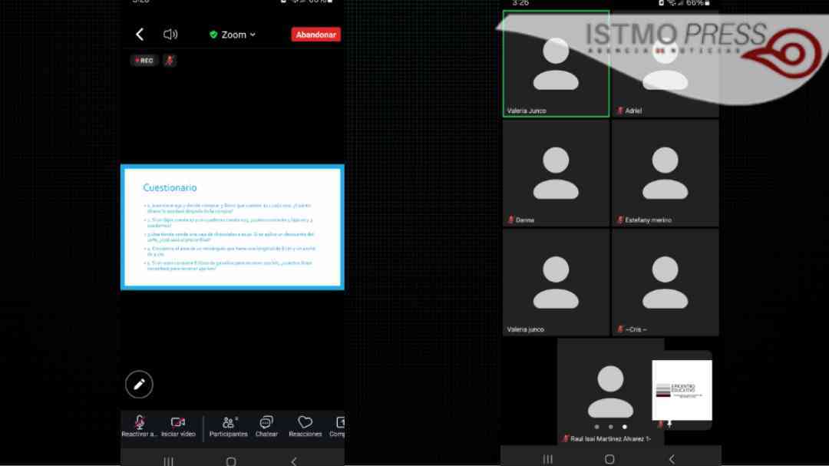Select Raul Isai Martinez Alvarez's tile
This screenshot has width=829, height=466.
click(611, 392)
